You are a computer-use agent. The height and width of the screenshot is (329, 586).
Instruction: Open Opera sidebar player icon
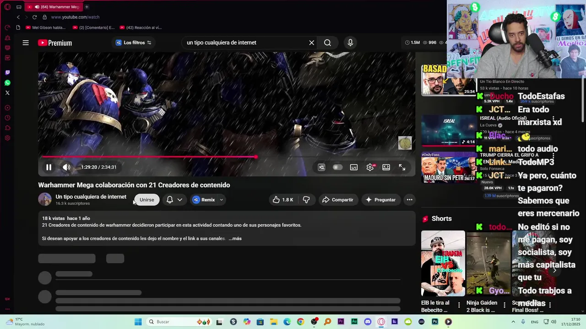(x=7, y=108)
